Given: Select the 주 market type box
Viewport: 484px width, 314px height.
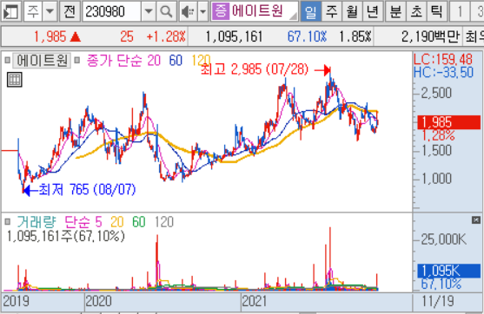Looking at the screenshot, I should [x=33, y=11].
